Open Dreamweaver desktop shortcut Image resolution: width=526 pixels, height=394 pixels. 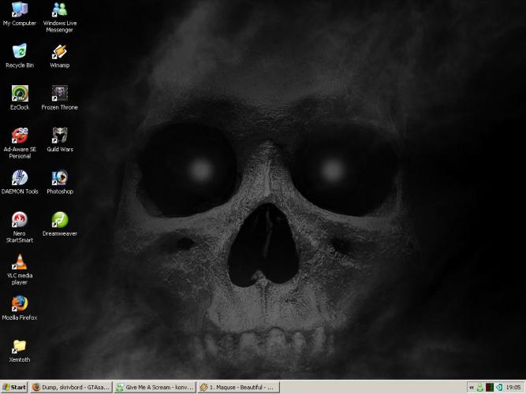pyautogui.click(x=60, y=220)
